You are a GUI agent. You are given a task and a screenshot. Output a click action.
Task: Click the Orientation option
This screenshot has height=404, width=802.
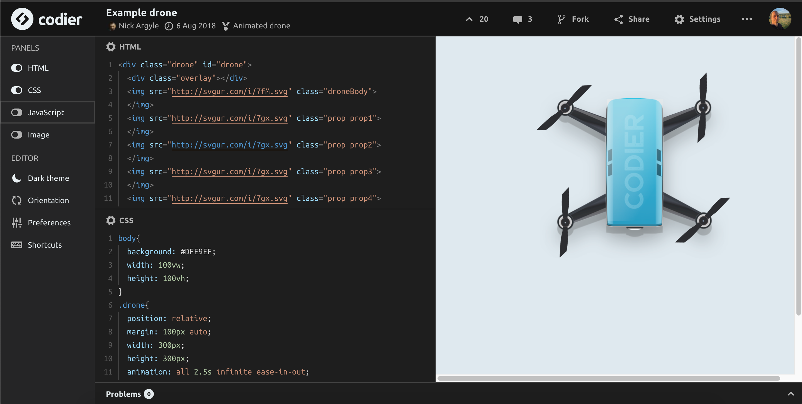click(x=48, y=200)
